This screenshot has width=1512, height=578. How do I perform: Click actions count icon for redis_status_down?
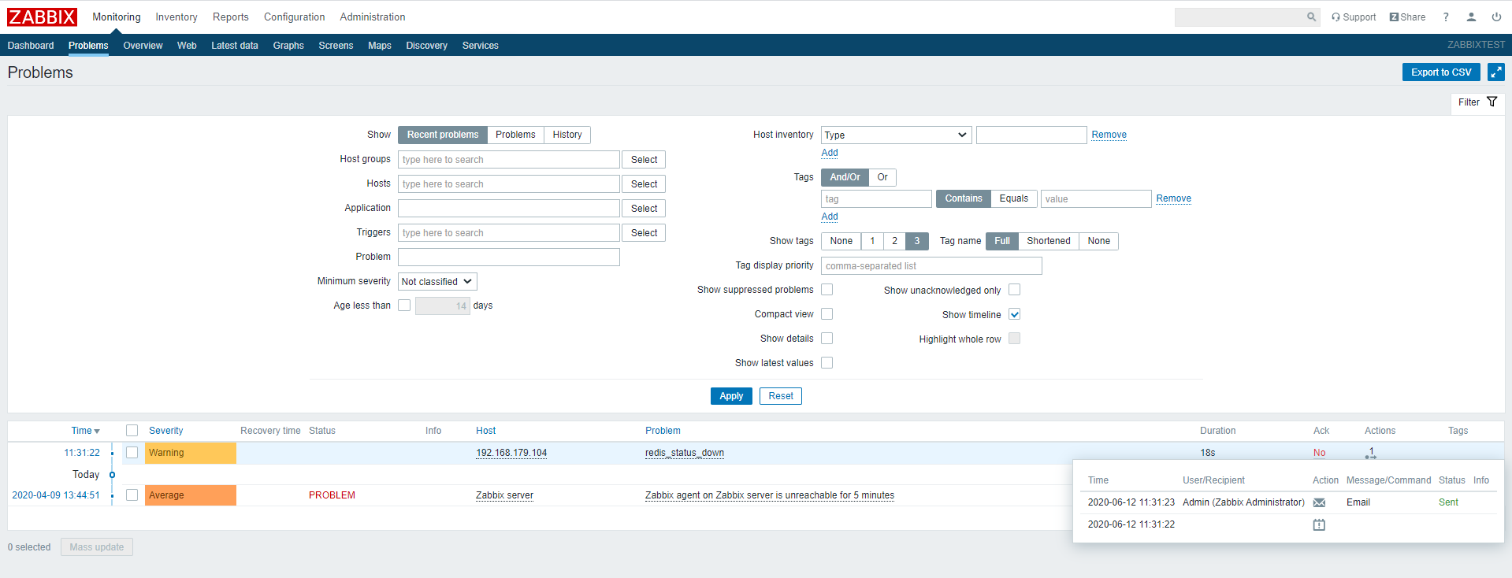coord(1371,453)
